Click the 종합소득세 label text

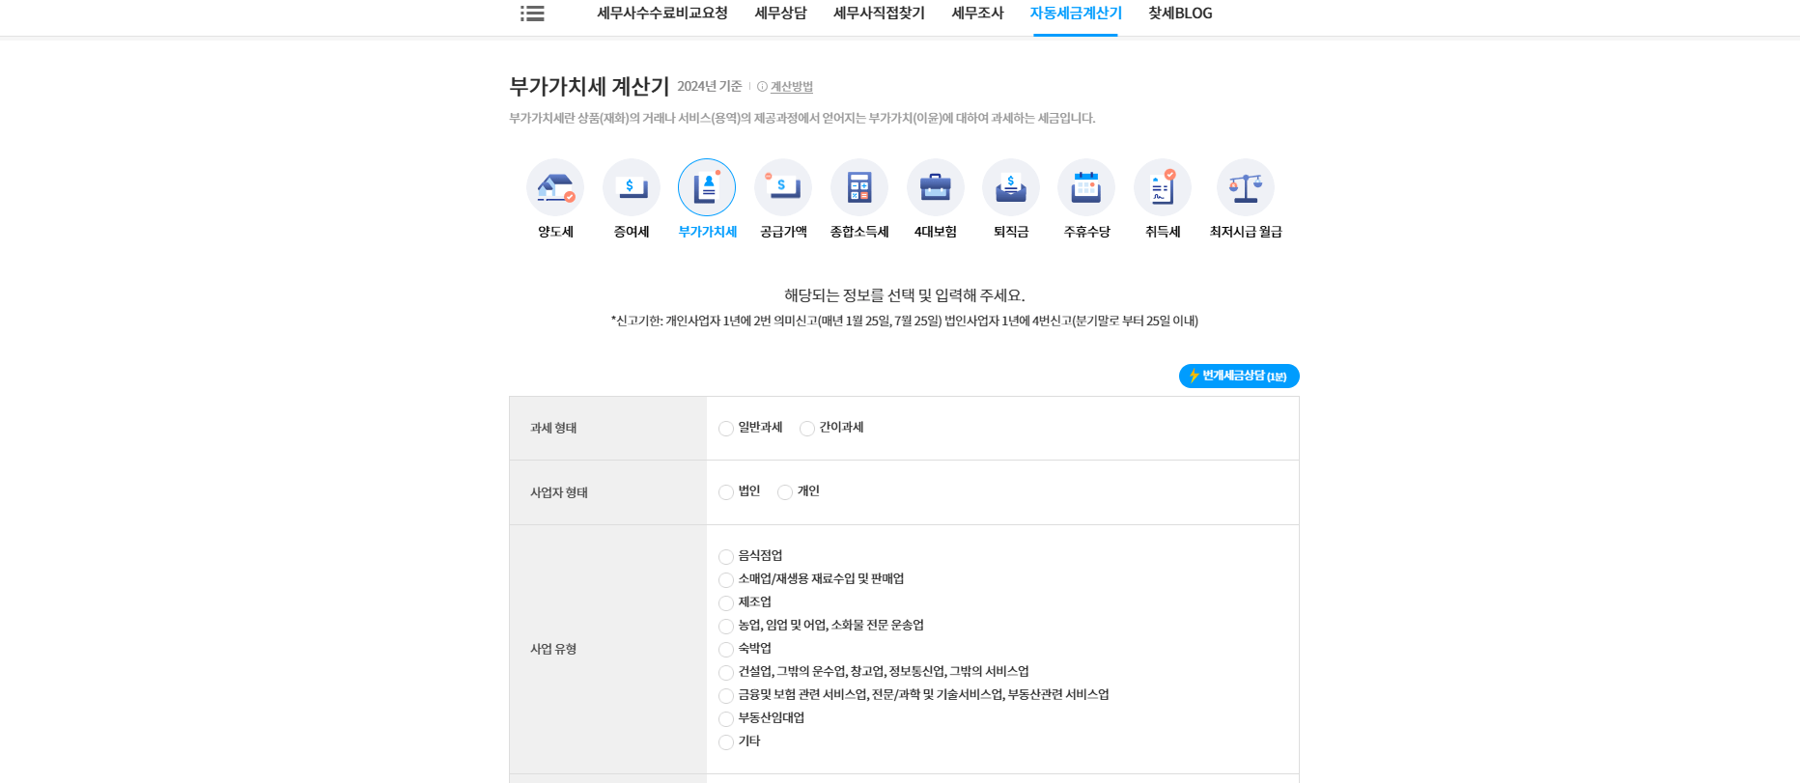859,232
